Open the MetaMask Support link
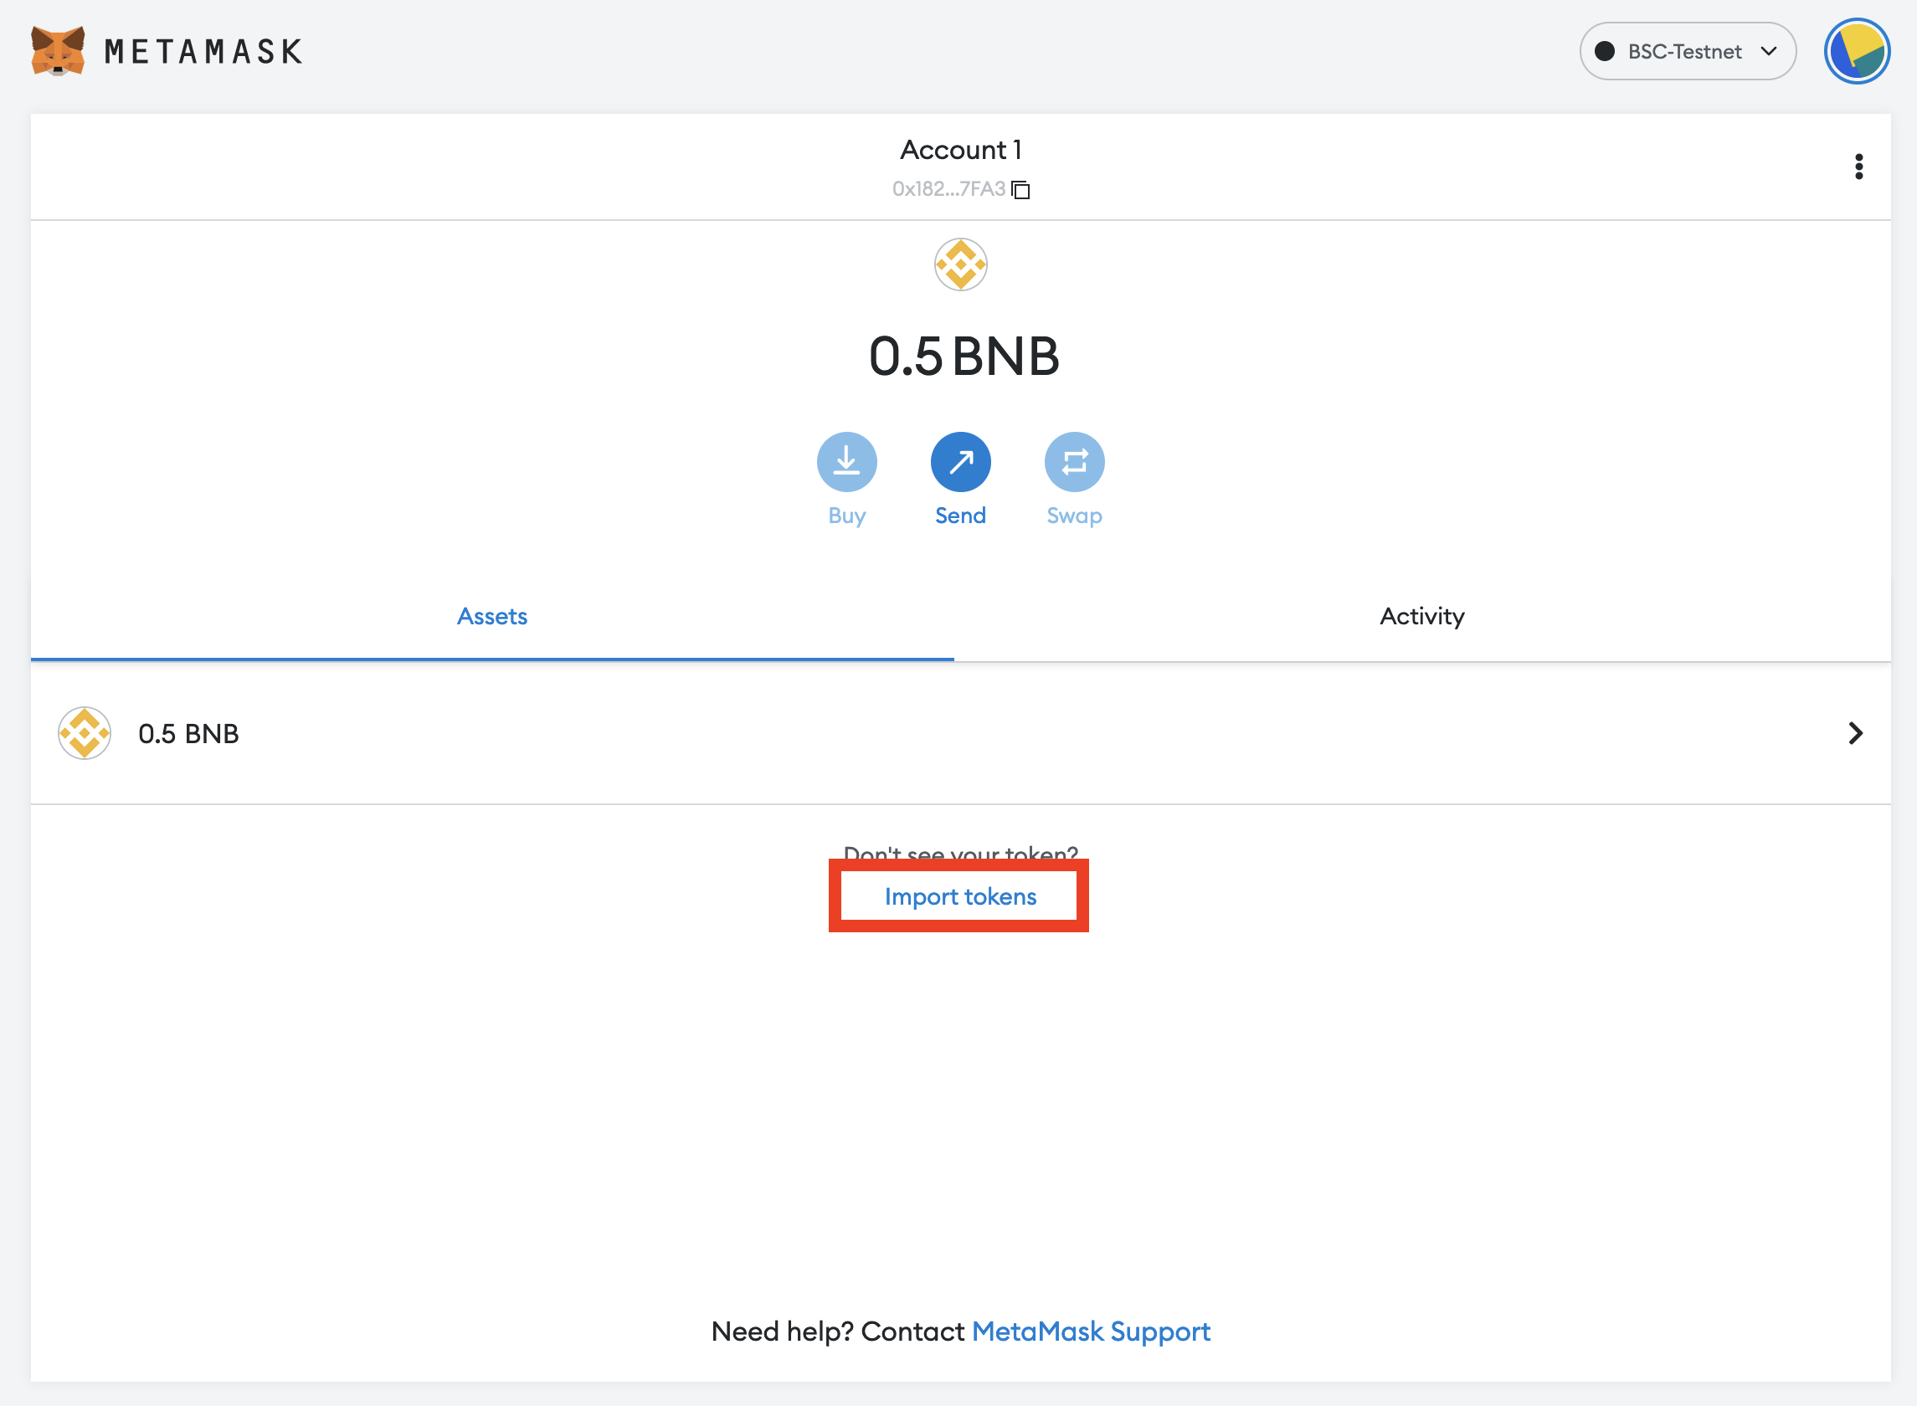1917x1406 pixels. click(1091, 1332)
